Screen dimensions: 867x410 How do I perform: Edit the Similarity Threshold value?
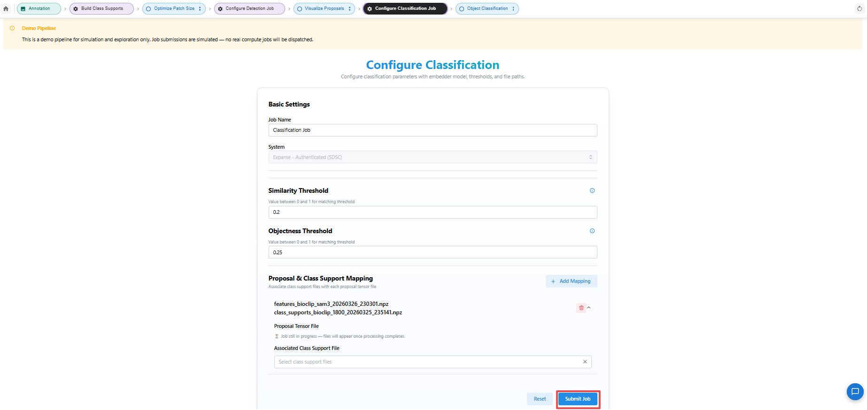coord(433,212)
